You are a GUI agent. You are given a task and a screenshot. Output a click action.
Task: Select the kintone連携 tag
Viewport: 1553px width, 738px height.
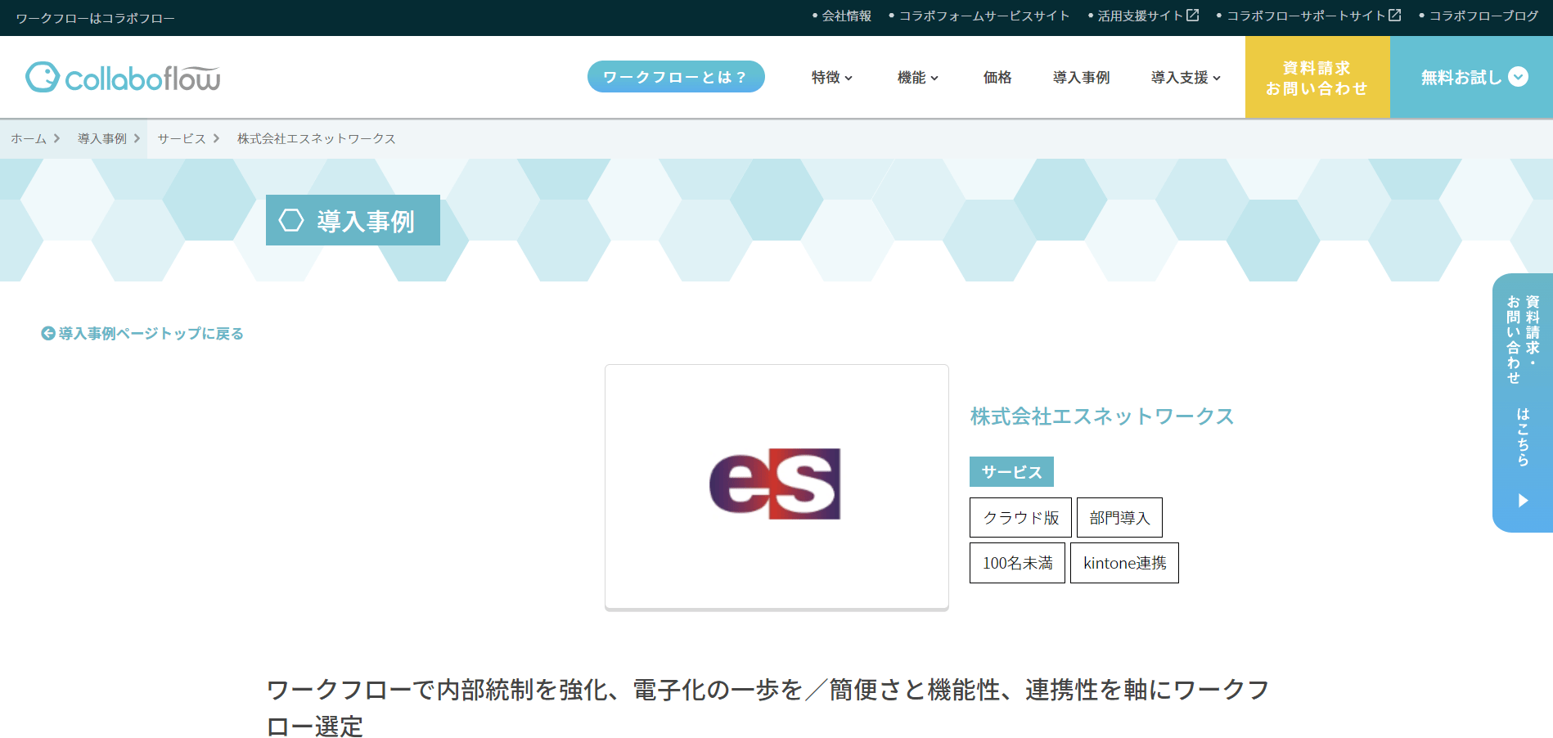pyautogui.click(x=1124, y=563)
